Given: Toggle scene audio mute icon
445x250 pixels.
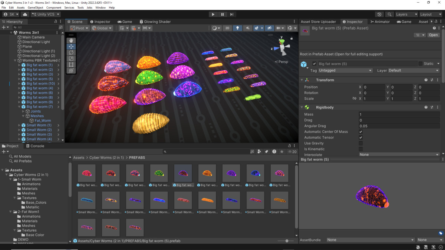Looking at the screenshot, I should (x=247, y=28).
